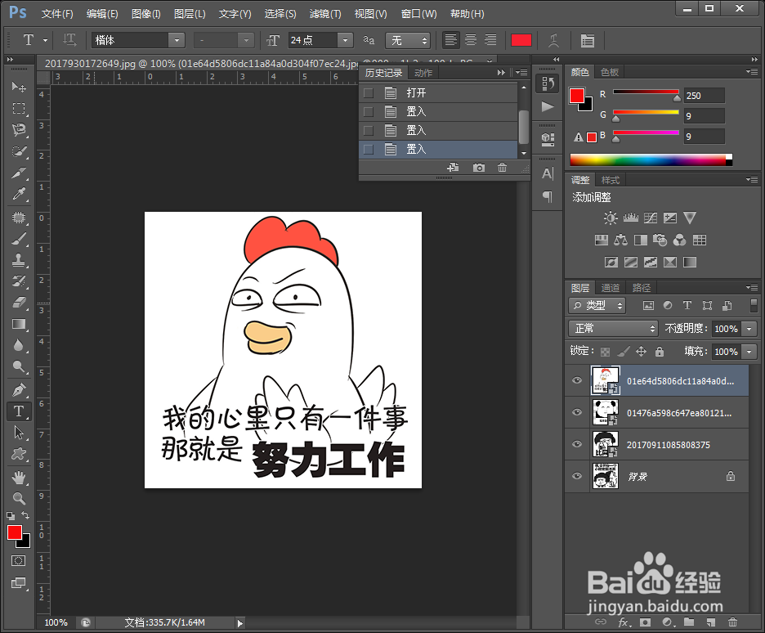Select the Rectangular Marquee tool
Screen dimensions: 765x633
pyautogui.click(x=19, y=108)
